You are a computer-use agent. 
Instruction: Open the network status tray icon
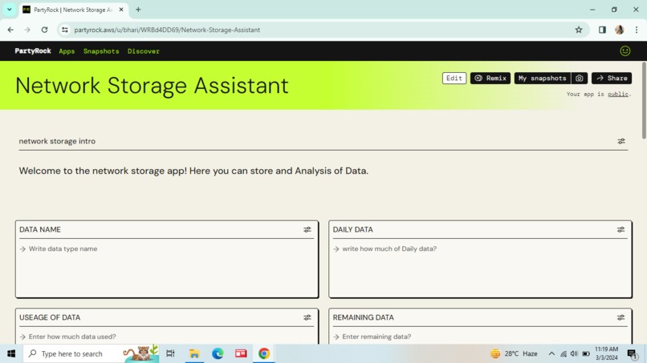[x=564, y=353]
